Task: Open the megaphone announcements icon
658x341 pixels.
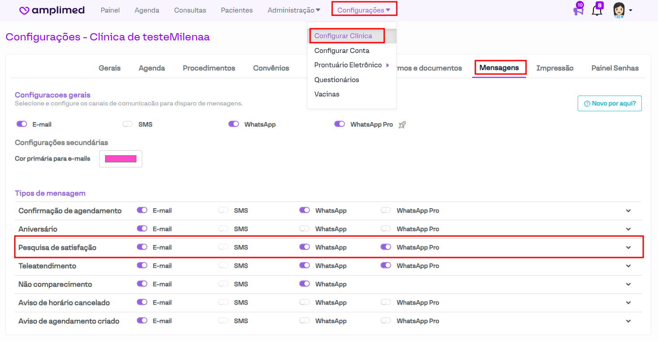Action: 578,10
